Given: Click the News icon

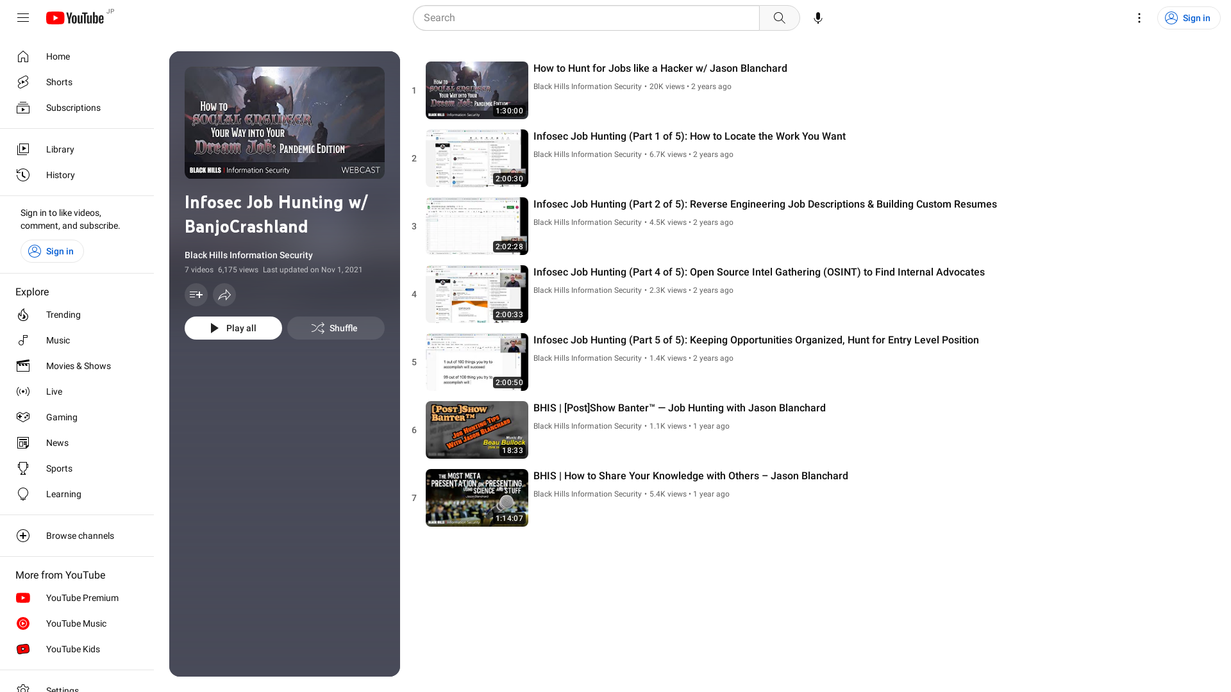Looking at the screenshot, I should point(23,443).
